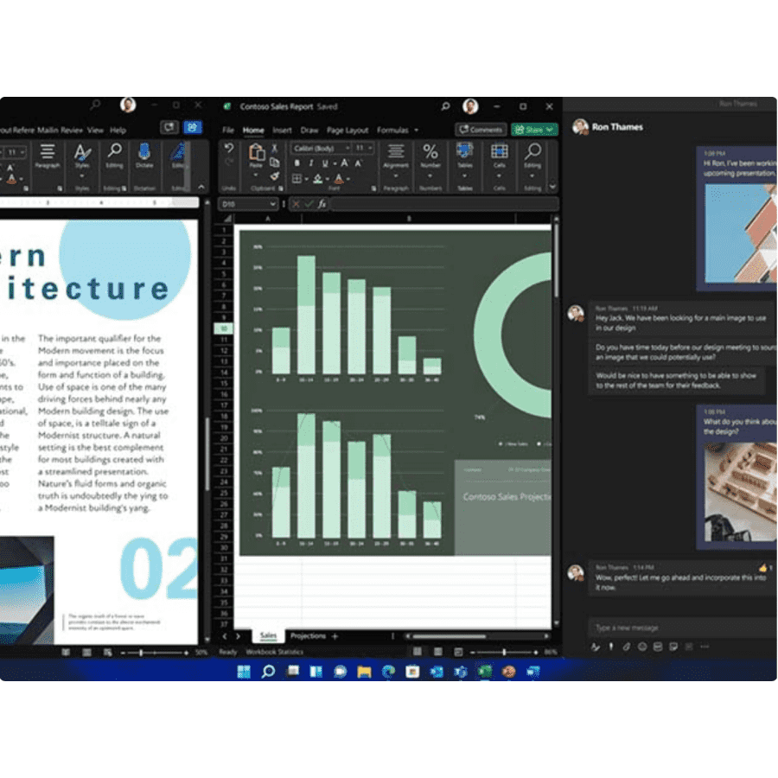Attach a file in the Teams message box
The height and width of the screenshot is (778, 778).
coord(626,647)
